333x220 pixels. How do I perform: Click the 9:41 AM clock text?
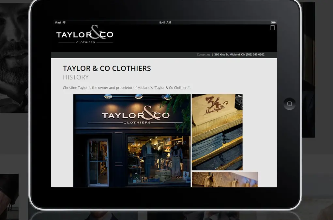[165, 22]
